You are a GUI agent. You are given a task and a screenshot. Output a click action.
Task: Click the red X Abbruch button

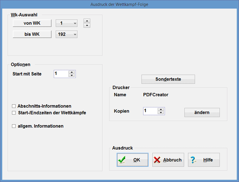(168, 160)
